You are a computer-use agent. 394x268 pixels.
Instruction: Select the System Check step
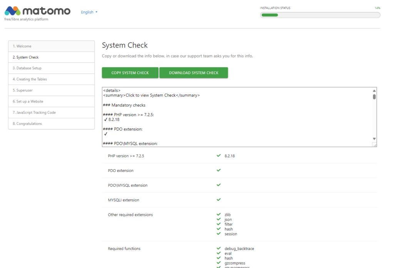coord(51,57)
